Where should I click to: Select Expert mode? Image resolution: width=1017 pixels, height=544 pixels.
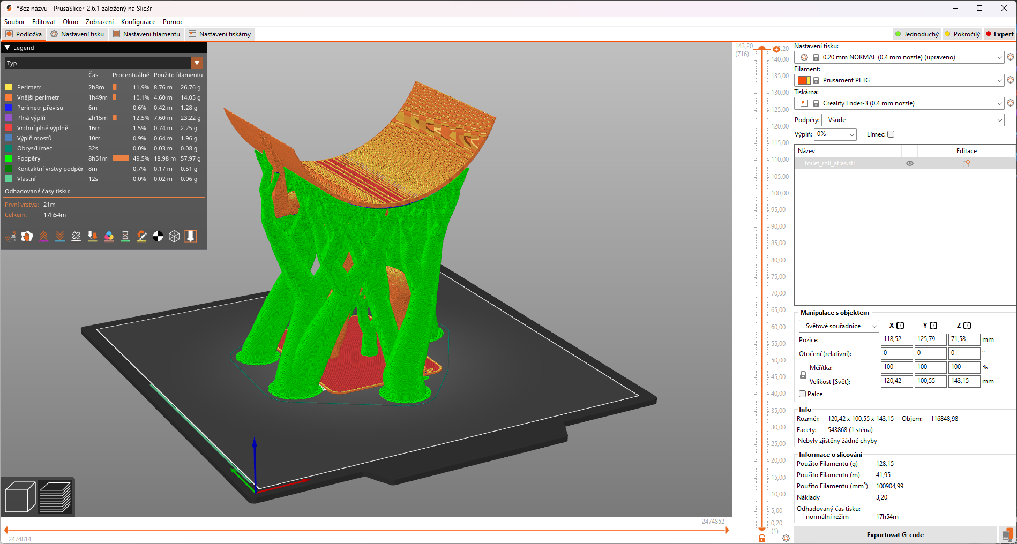[x=1000, y=34]
